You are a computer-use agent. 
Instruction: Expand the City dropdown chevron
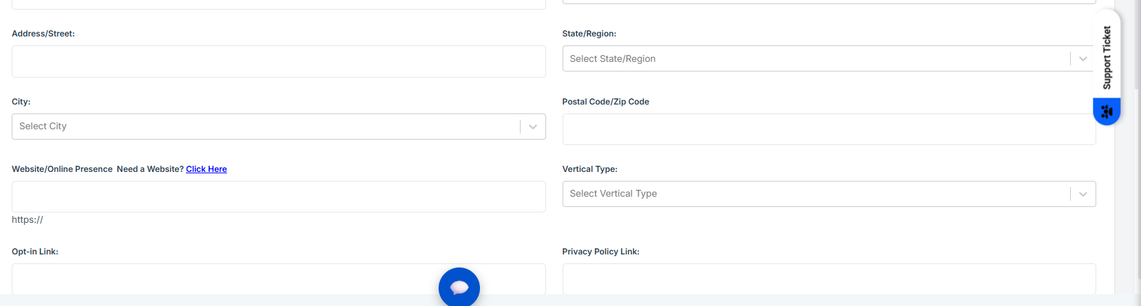pos(533,127)
